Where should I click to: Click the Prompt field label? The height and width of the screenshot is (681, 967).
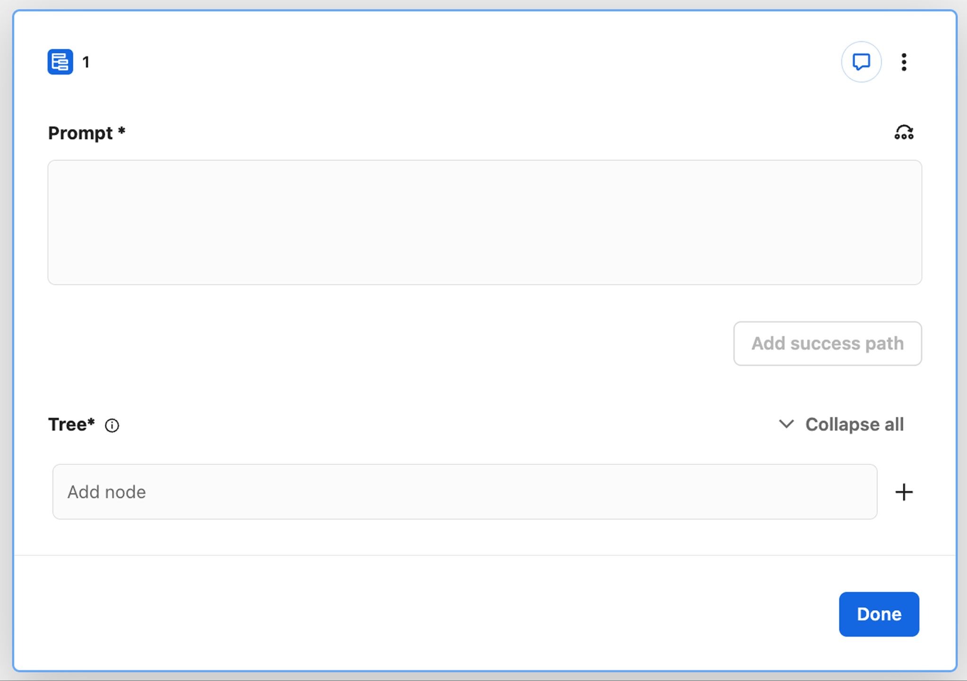point(81,133)
